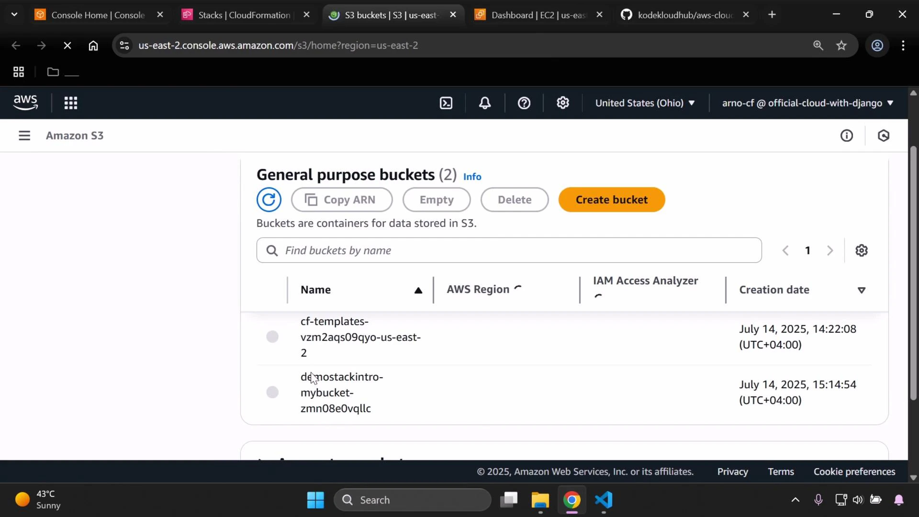This screenshot has width=919, height=517.
Task: Refresh the bucket list
Action: pos(269,200)
